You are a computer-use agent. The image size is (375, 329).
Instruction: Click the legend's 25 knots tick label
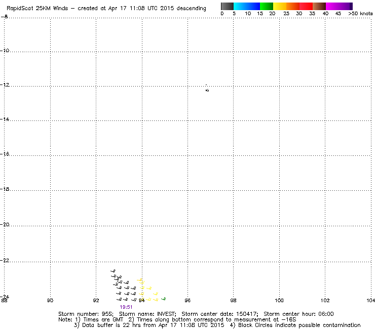coord(286,14)
